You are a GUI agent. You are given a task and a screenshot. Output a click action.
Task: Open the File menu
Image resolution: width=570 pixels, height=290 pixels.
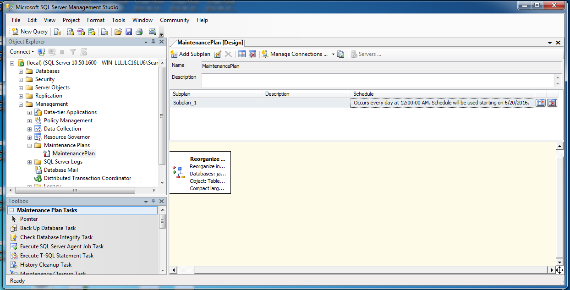16,20
